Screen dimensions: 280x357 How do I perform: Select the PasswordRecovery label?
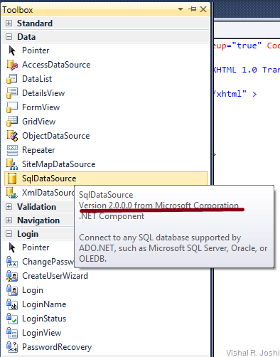(x=57, y=348)
